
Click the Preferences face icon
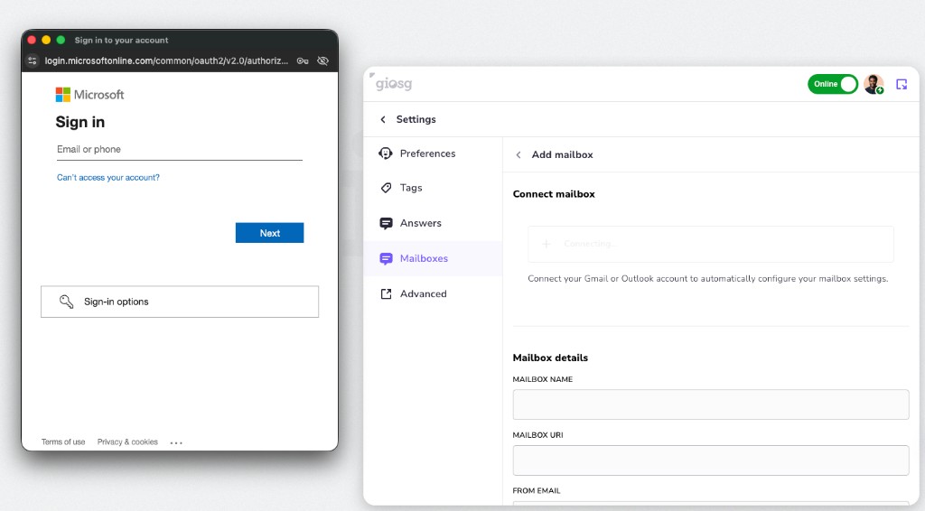(385, 153)
